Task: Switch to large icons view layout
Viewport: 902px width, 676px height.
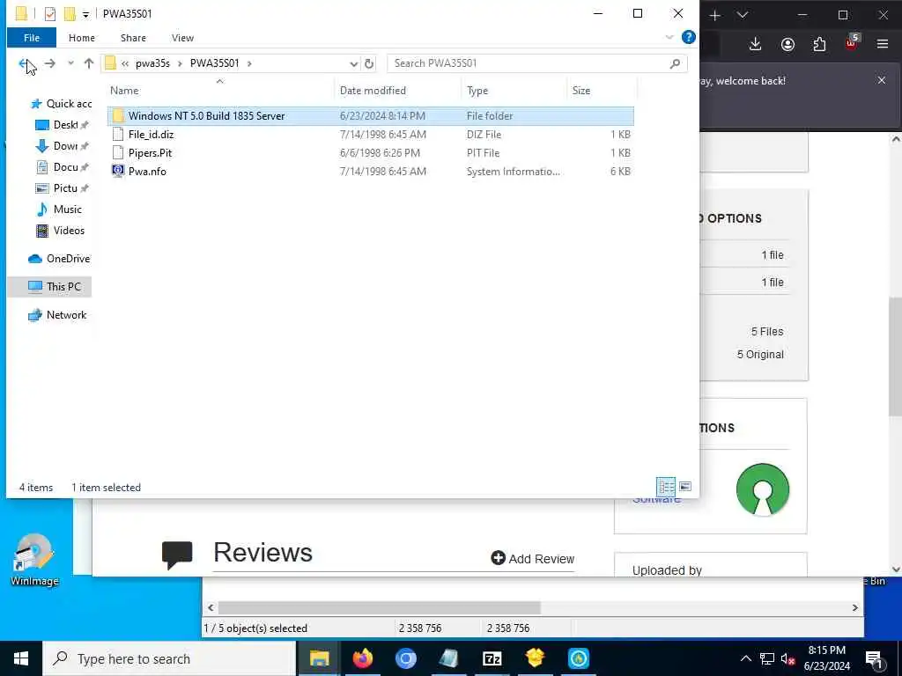Action: (x=685, y=487)
